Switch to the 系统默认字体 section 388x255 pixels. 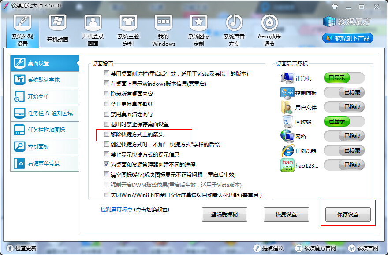(44, 79)
